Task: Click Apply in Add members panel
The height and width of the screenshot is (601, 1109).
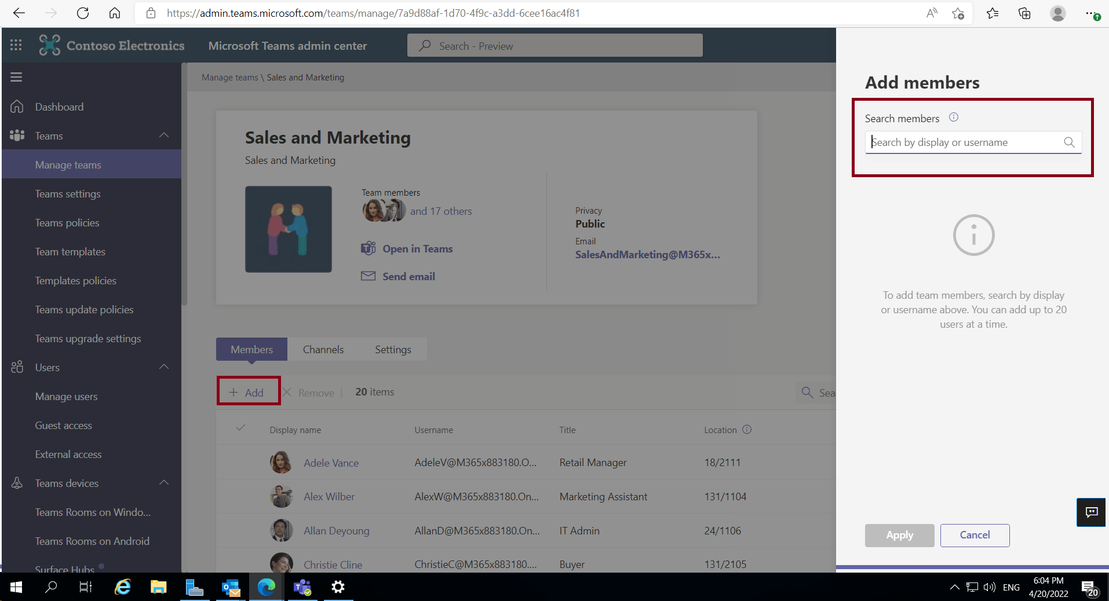Action: pyautogui.click(x=899, y=535)
